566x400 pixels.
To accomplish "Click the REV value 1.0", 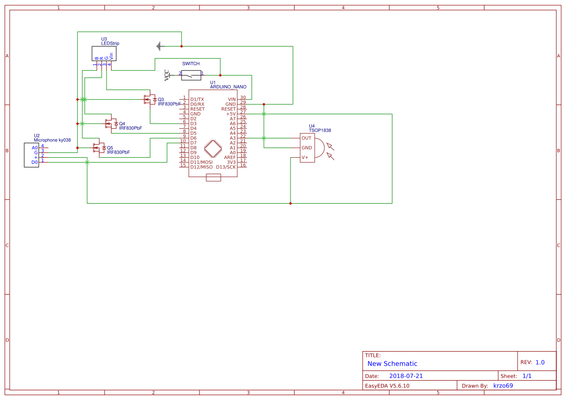I will [x=540, y=363].
